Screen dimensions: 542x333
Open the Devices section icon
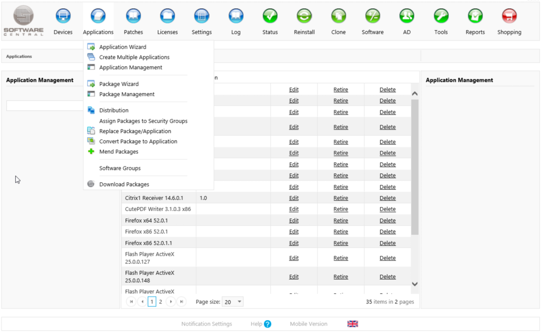point(63,16)
